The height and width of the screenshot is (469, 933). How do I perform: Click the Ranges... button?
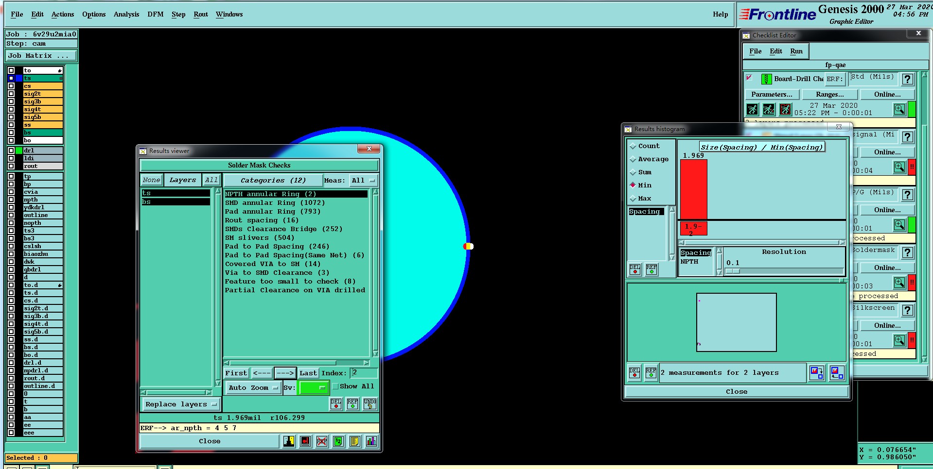pyautogui.click(x=830, y=95)
